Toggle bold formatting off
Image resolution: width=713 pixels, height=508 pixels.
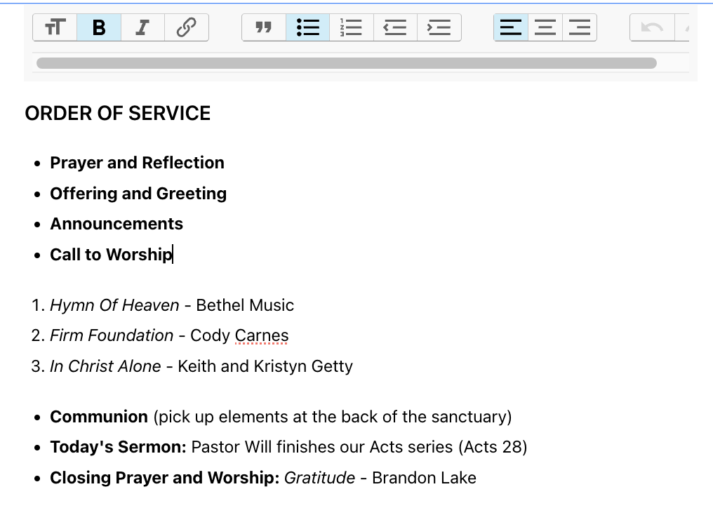pyautogui.click(x=99, y=27)
